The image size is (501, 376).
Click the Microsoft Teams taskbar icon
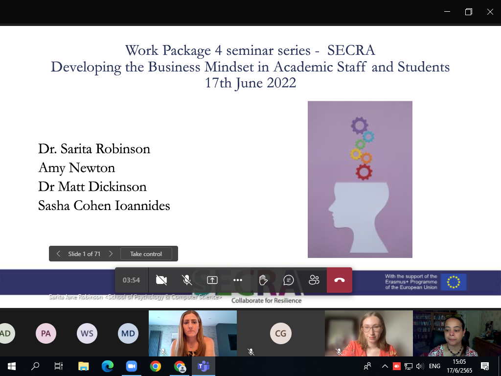pyautogui.click(x=204, y=366)
